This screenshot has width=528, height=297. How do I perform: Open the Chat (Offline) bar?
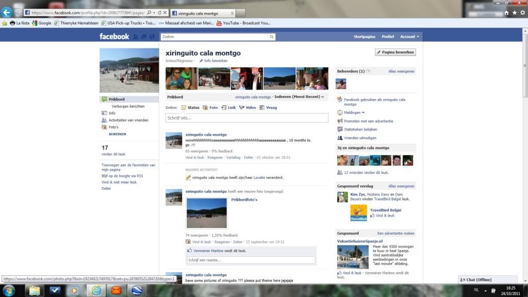coord(487,279)
